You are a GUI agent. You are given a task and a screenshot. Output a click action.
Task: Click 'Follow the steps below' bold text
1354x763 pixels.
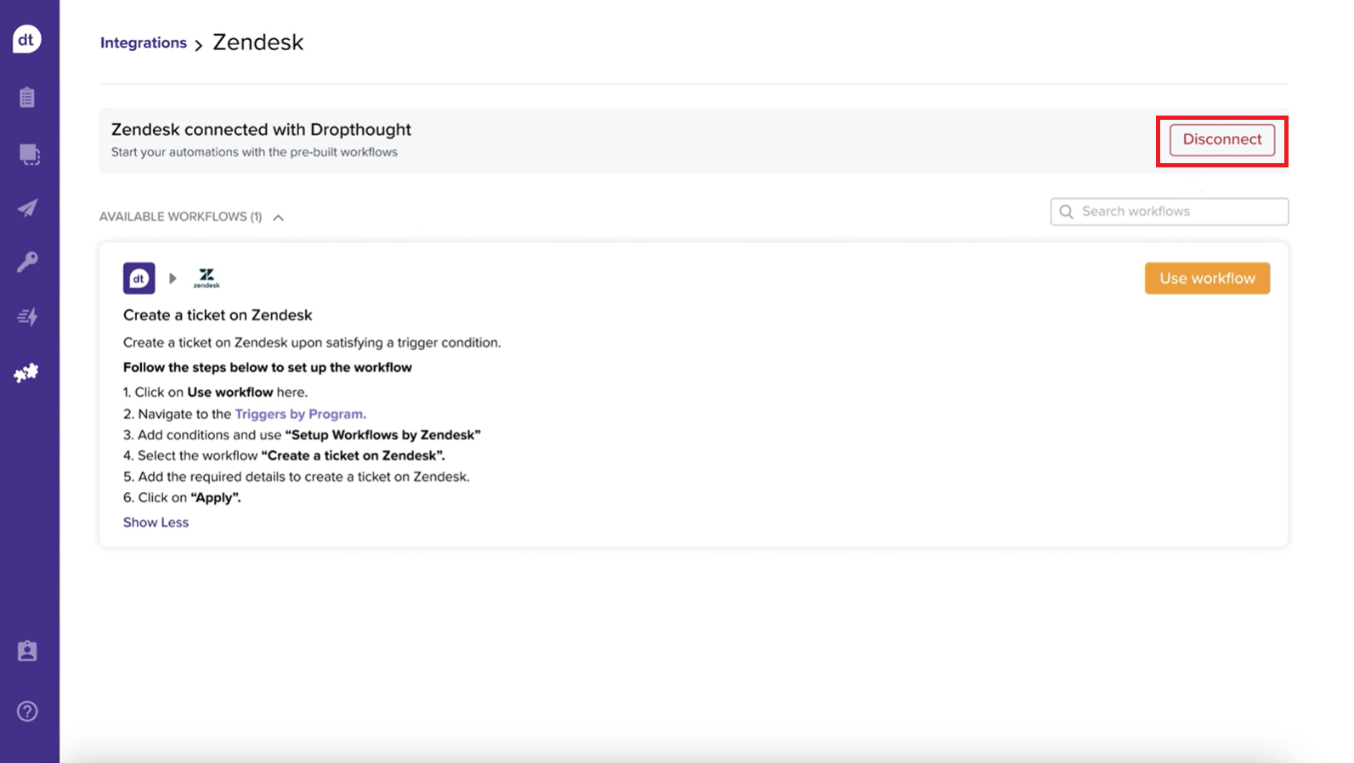(268, 368)
